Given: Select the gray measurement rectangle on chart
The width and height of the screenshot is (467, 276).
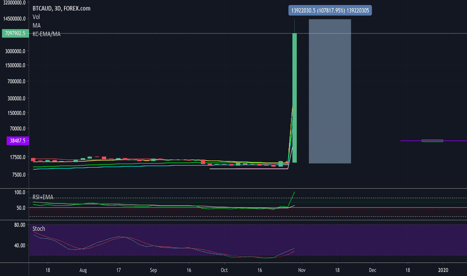Looking at the screenshot, I should click(330, 91).
